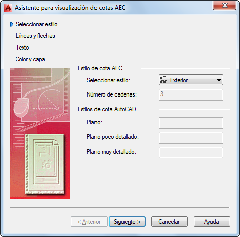Open the Seleccionar estilo dropdown arrow
The image size is (240, 237).
(x=219, y=80)
